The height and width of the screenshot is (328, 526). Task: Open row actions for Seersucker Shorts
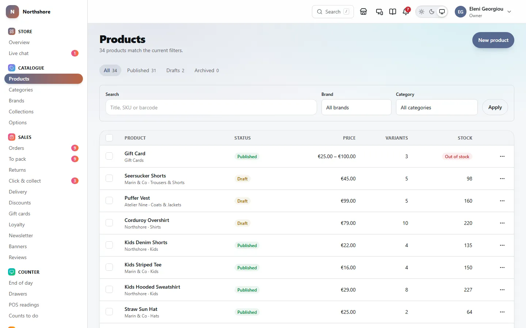coord(502,179)
